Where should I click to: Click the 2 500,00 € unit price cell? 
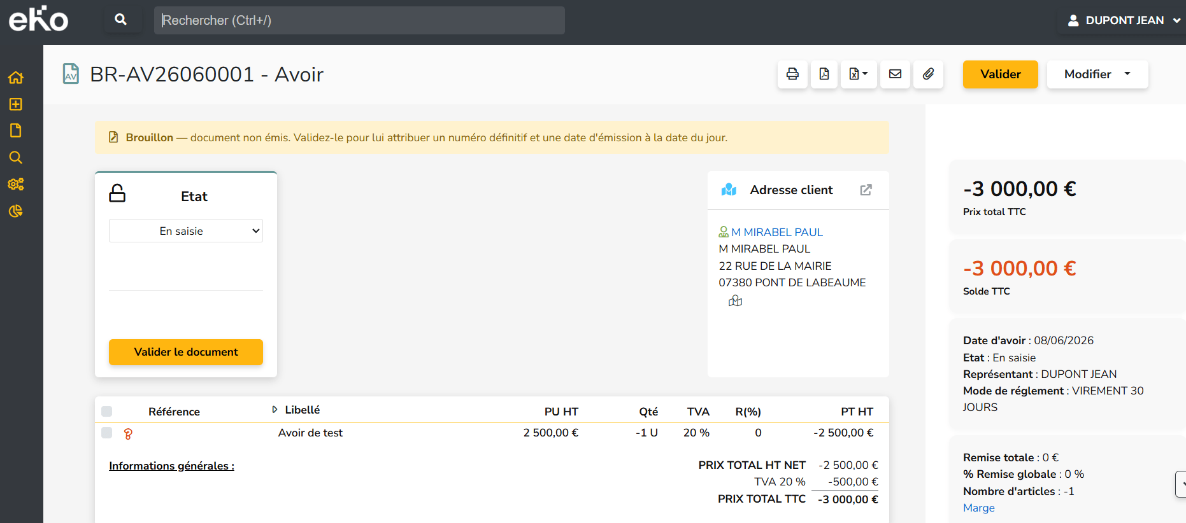[x=551, y=433]
